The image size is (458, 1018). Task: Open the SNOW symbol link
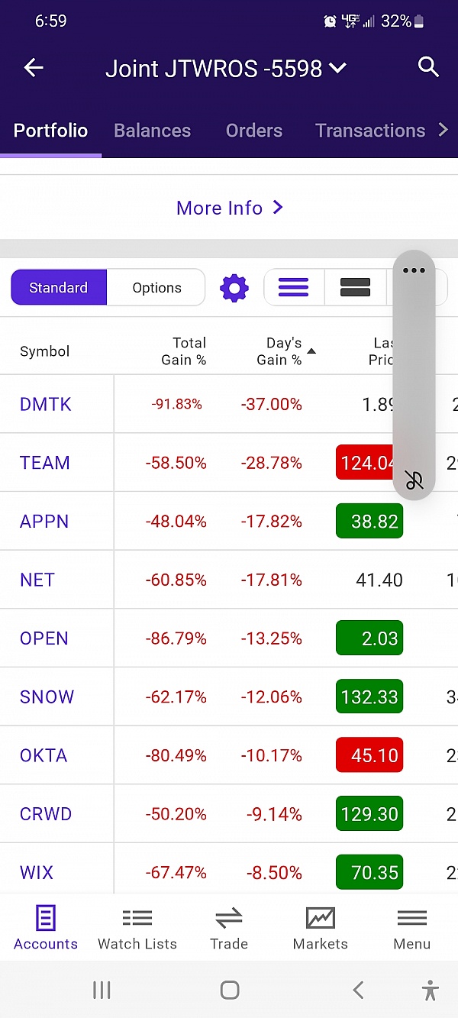[x=47, y=696]
